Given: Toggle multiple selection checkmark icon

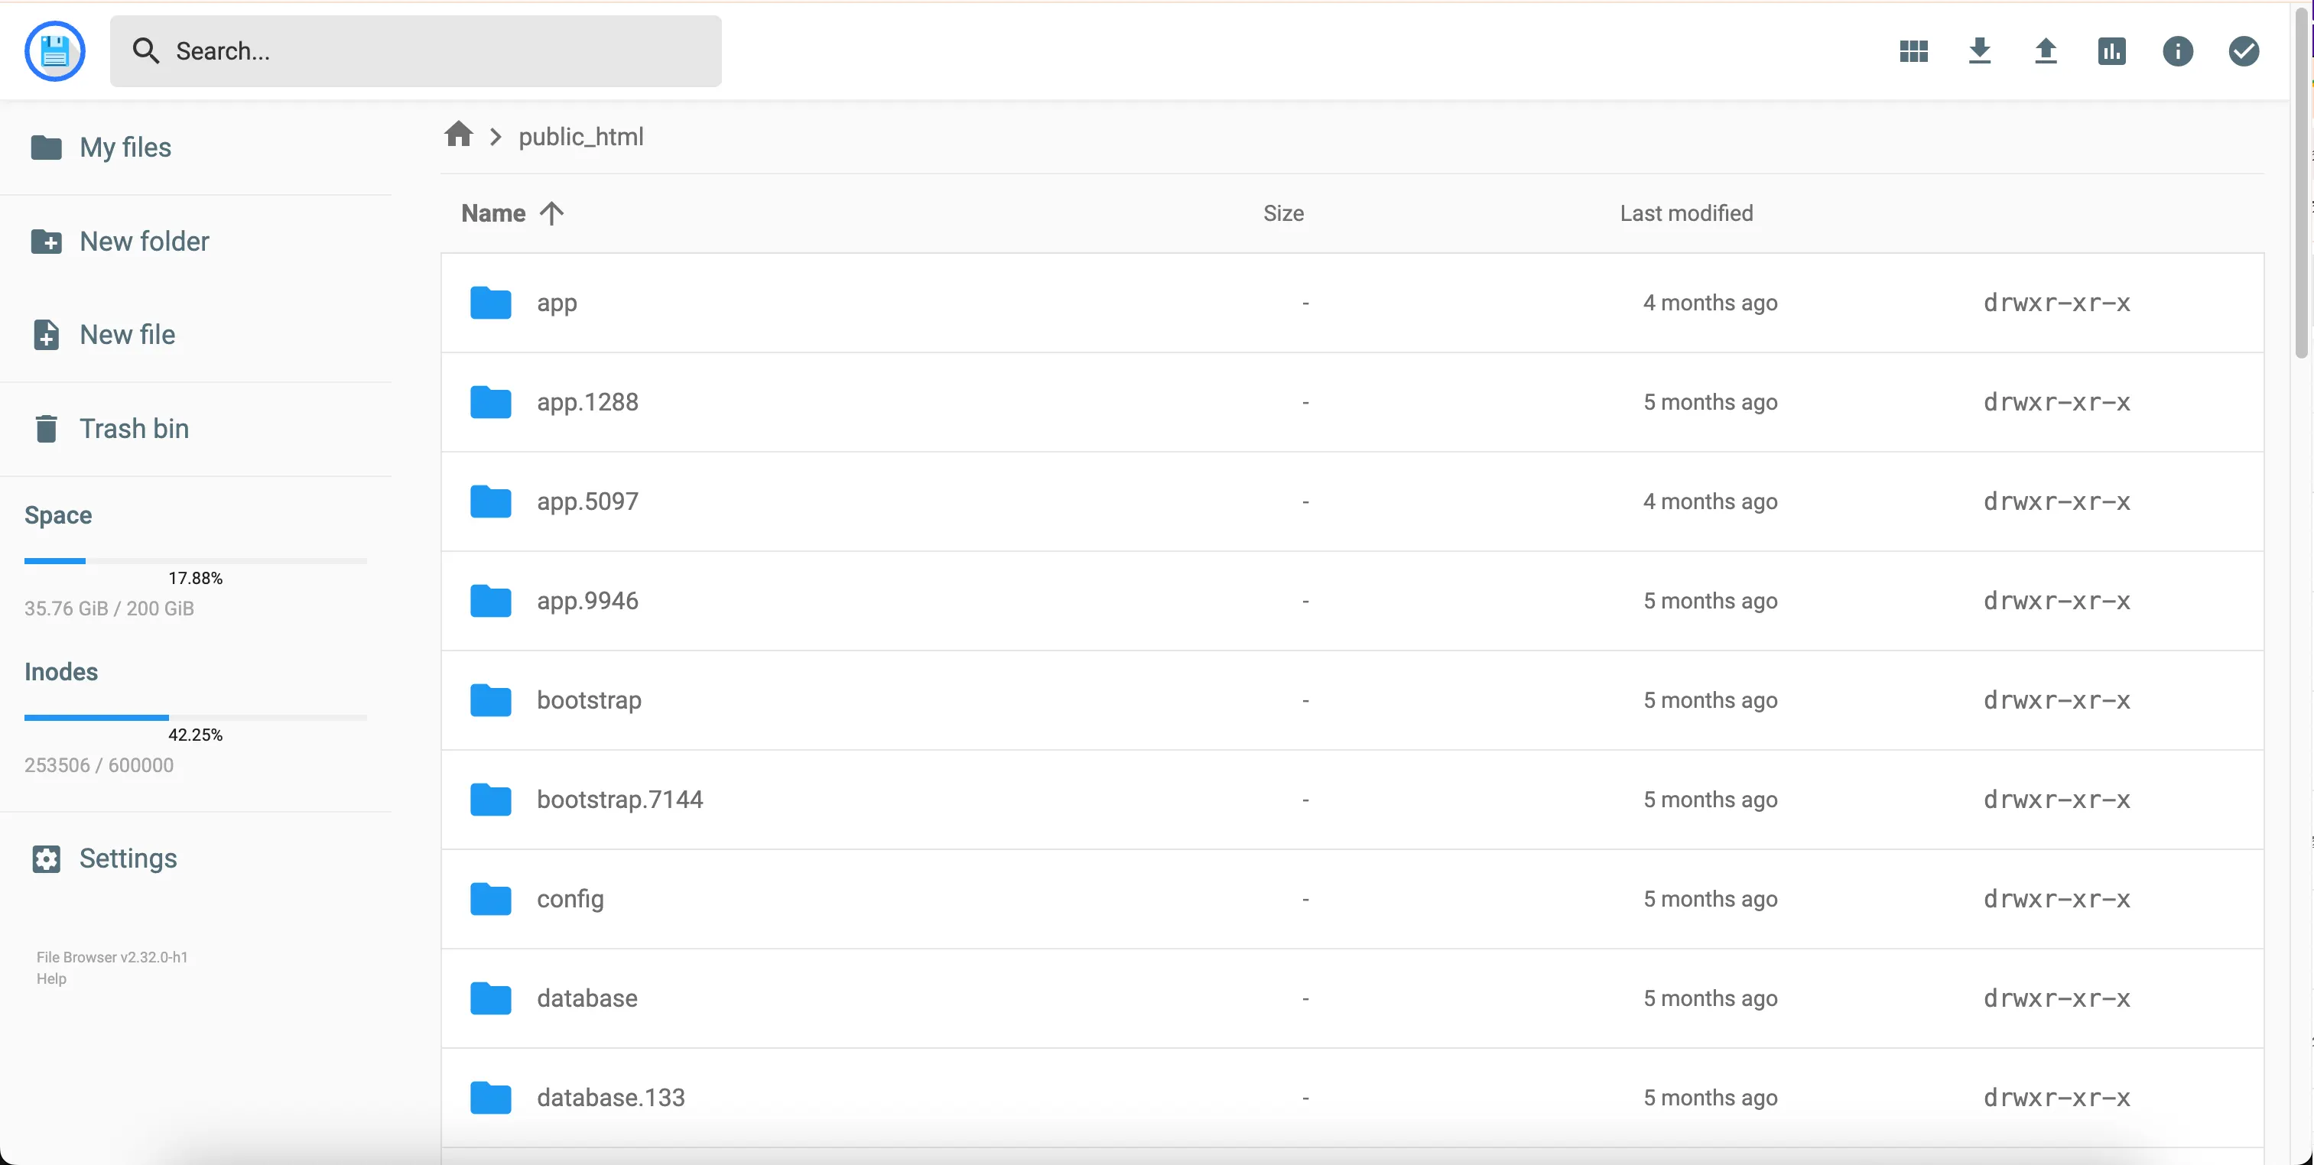Looking at the screenshot, I should click(x=2243, y=51).
